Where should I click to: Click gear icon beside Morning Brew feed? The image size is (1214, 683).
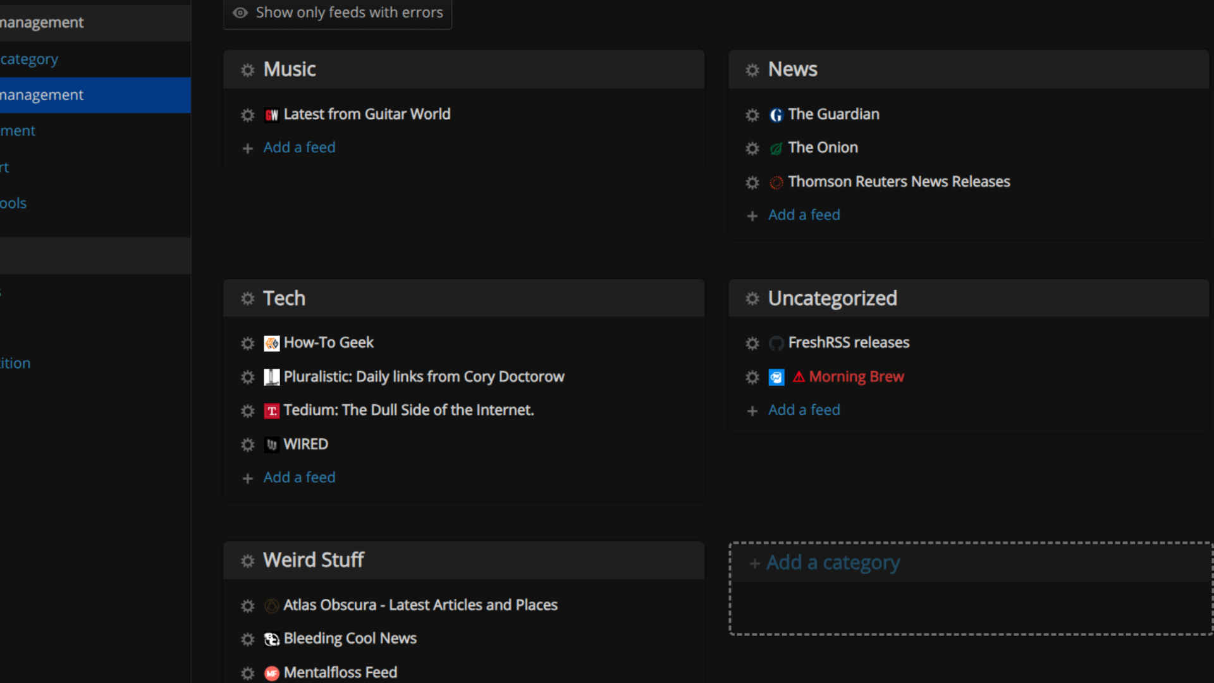tap(752, 378)
